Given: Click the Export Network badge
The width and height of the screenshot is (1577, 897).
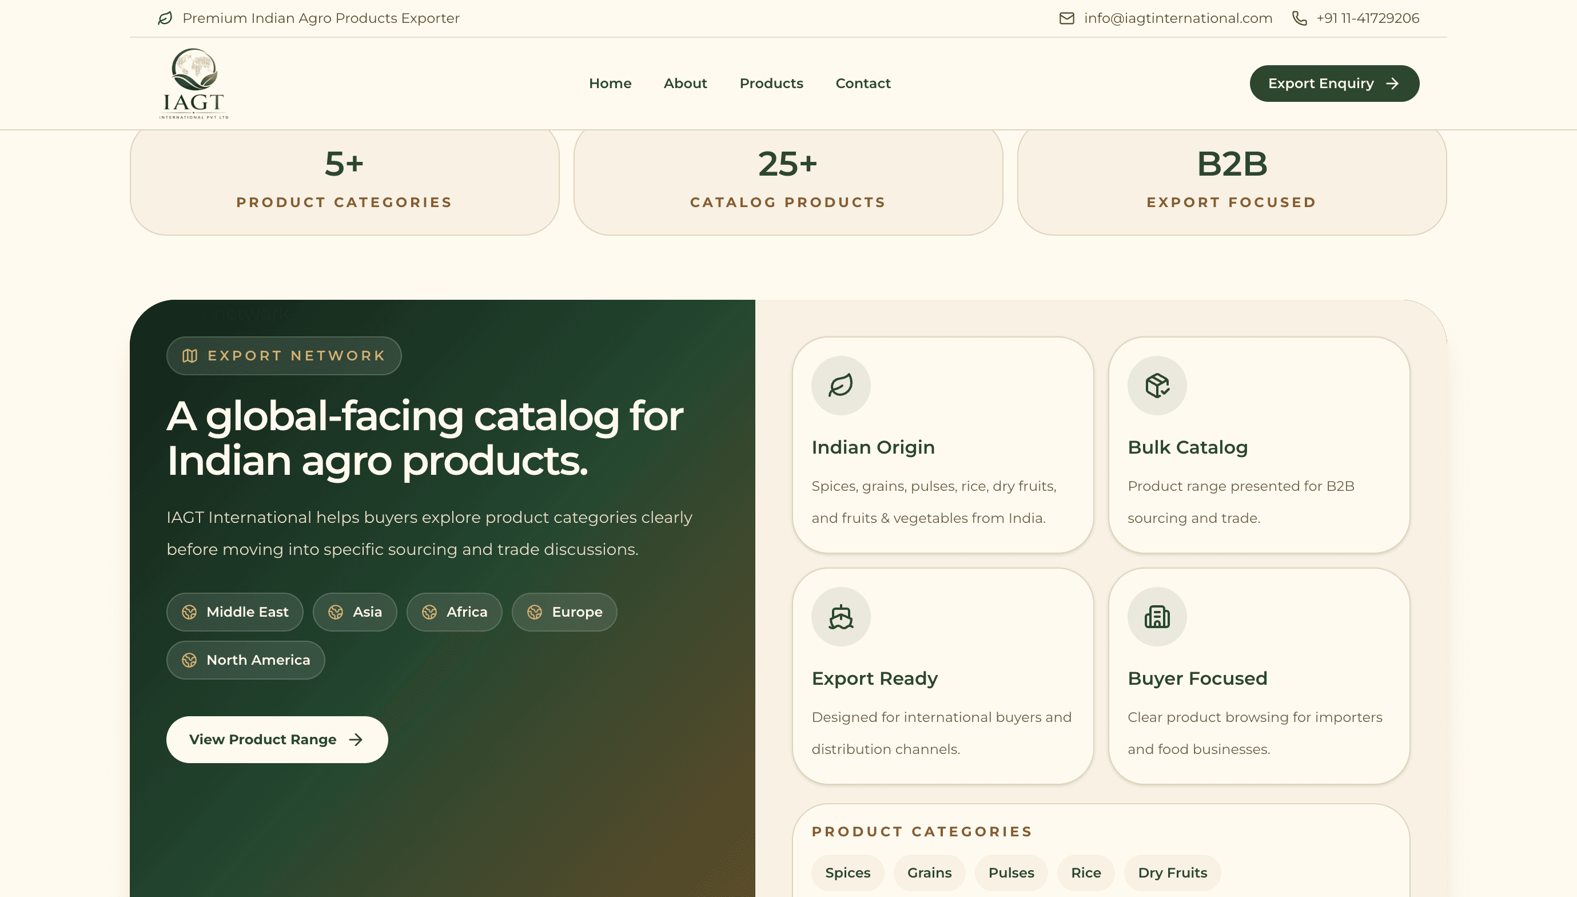Looking at the screenshot, I should point(284,355).
